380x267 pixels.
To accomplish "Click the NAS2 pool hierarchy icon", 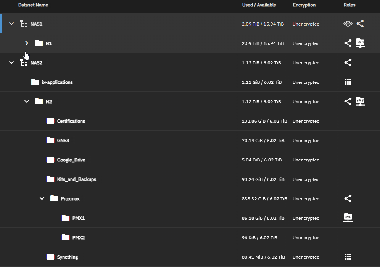I will [x=24, y=62].
